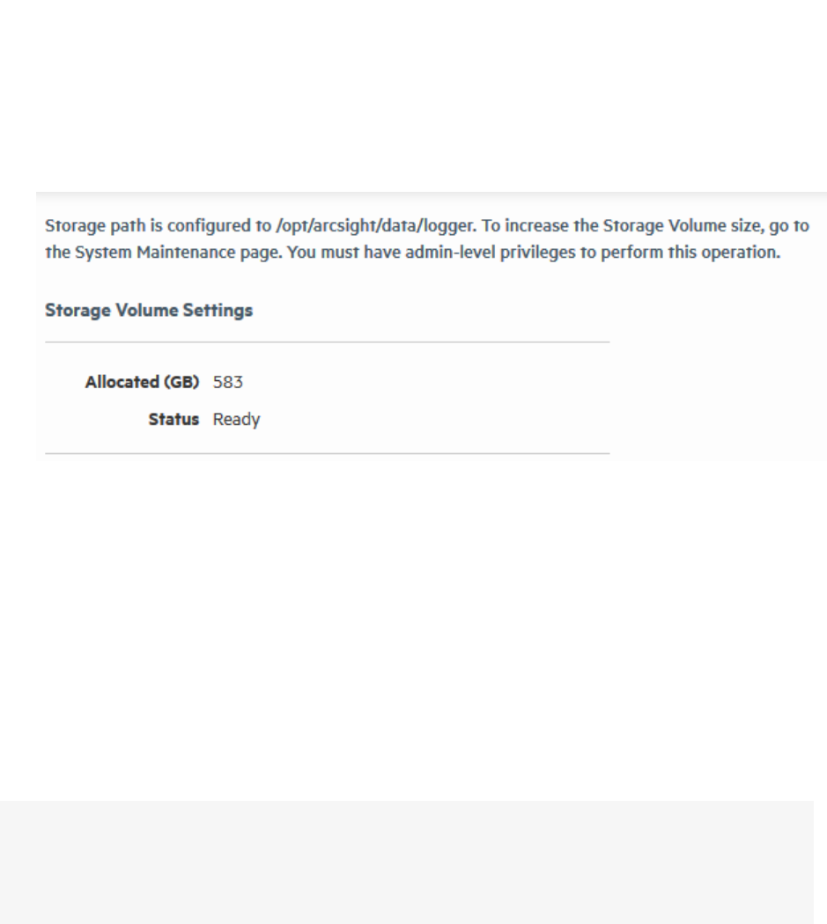Click the divider below Storage Volume Settings
827x924 pixels.
[328, 341]
